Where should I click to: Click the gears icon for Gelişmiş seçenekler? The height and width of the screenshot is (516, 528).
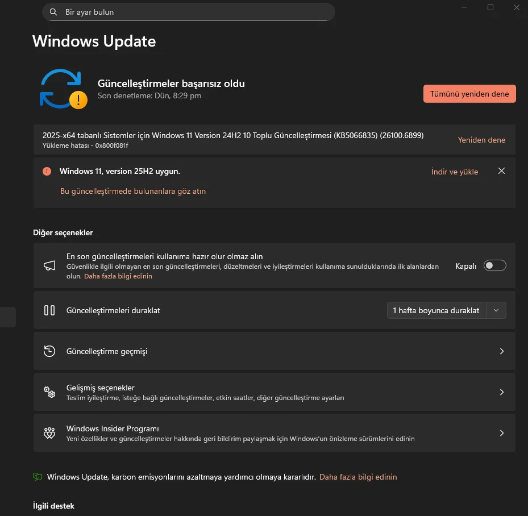[49, 392]
